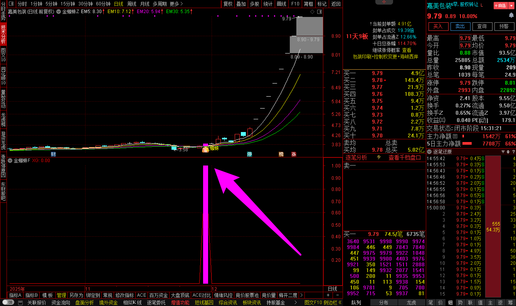Open the 图文F10 bottom tab

pyautogui.click(x=313, y=303)
